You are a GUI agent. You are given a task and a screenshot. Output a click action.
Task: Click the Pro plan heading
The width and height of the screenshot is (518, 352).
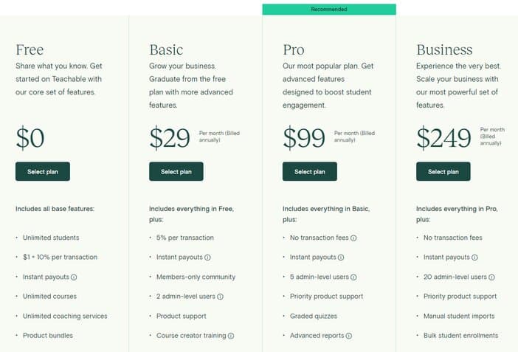pyautogui.click(x=294, y=50)
